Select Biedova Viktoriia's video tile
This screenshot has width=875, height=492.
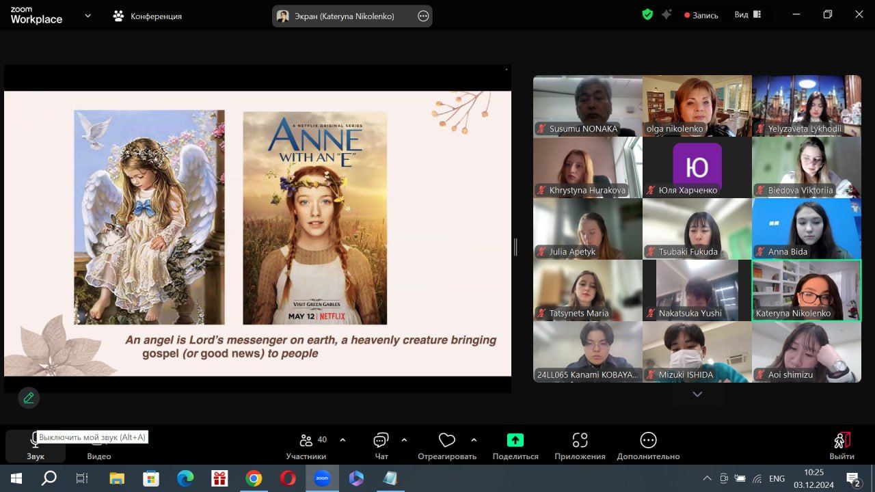click(807, 167)
